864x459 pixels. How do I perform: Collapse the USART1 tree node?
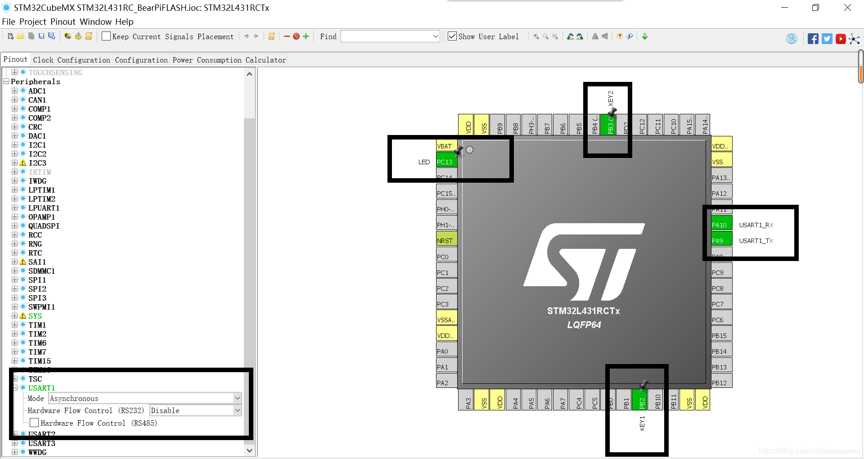click(15, 388)
